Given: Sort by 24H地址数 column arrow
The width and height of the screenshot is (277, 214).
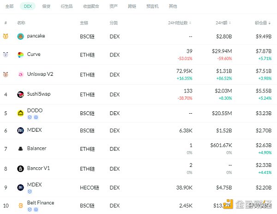Looking at the screenshot, I should point(190,23).
